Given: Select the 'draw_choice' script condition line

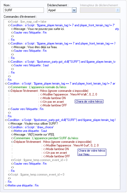Looking at the screenshot, I should click(31, 127).
